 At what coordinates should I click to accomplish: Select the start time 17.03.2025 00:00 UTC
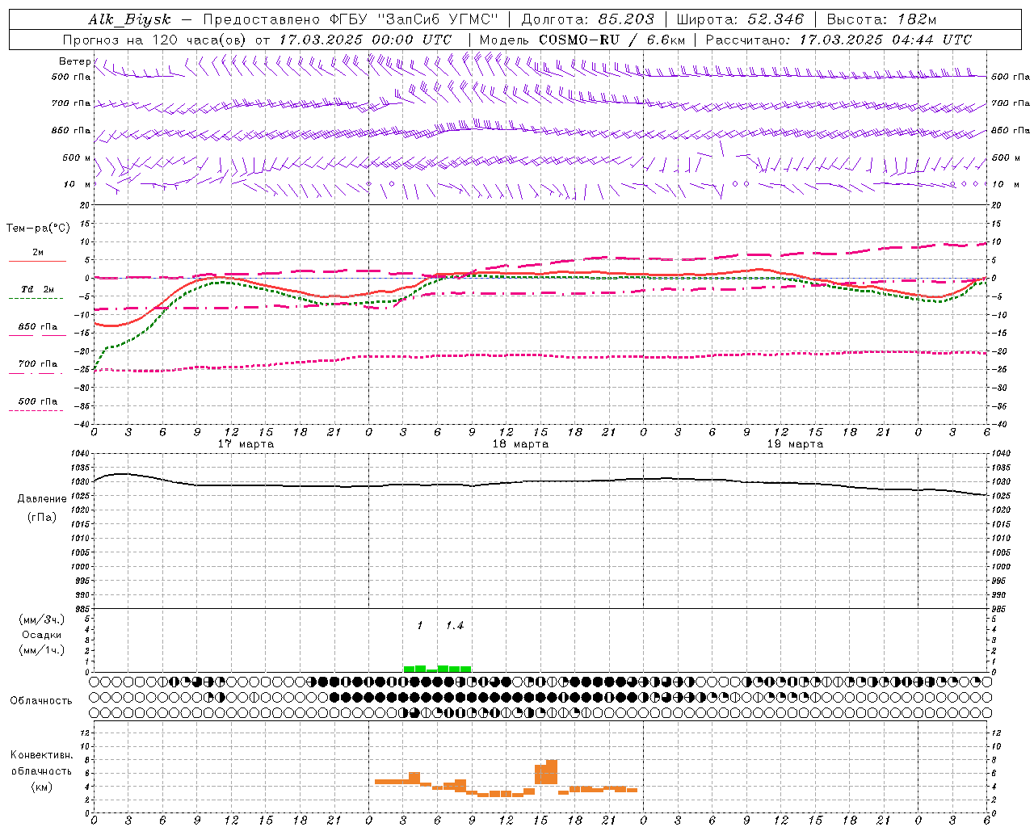[365, 40]
